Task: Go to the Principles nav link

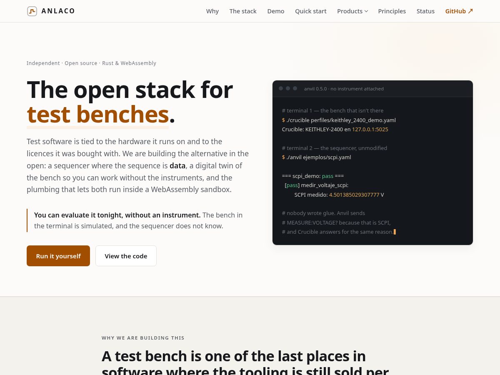Action: [392, 11]
